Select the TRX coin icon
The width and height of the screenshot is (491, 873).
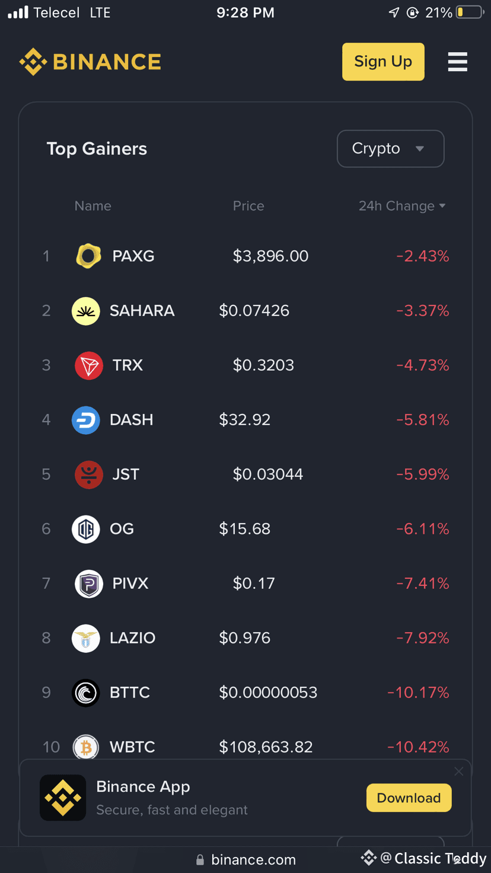(89, 365)
